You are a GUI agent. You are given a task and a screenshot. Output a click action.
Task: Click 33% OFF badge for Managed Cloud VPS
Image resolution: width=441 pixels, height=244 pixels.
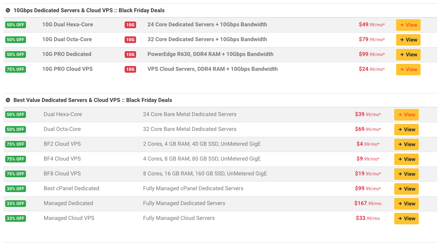pyautogui.click(x=16, y=218)
